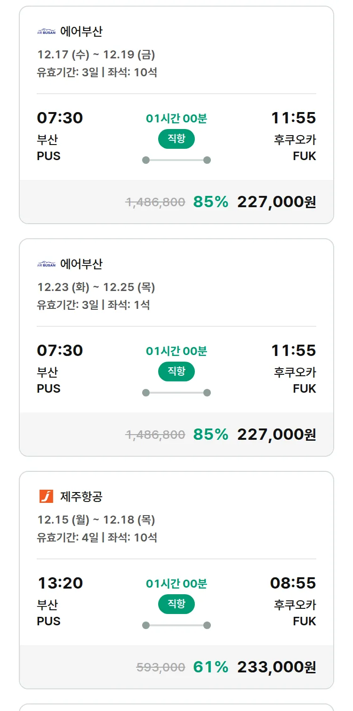Image resolution: width=353 pixels, height=711 pixels.
Task: Click the 12.15 (월) ~ 12.18 (목) date range
Action: (x=96, y=520)
